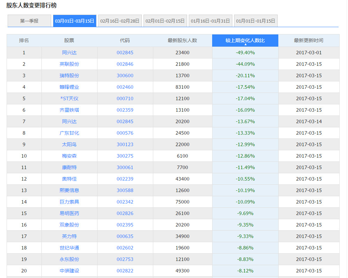Open the 同兴达 stock link in rank 7
Image resolution: width=348 pixels, height=278 pixels.
[69, 121]
